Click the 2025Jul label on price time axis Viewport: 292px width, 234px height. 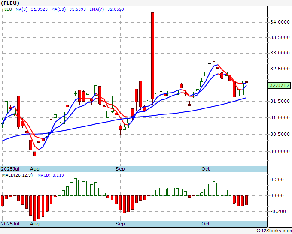(x=10, y=169)
